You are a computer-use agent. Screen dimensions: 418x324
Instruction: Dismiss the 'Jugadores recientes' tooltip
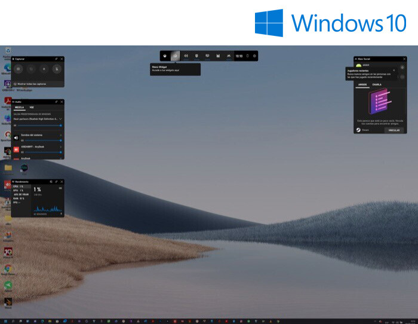point(394,70)
